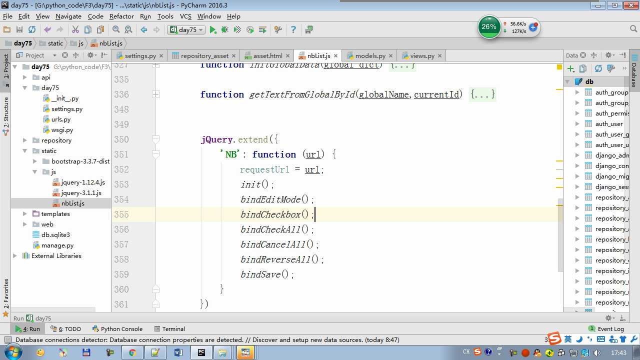Select jquery-3.1.1.js file
Image resolution: width=640 pixels, height=360 pixels.
click(81, 193)
